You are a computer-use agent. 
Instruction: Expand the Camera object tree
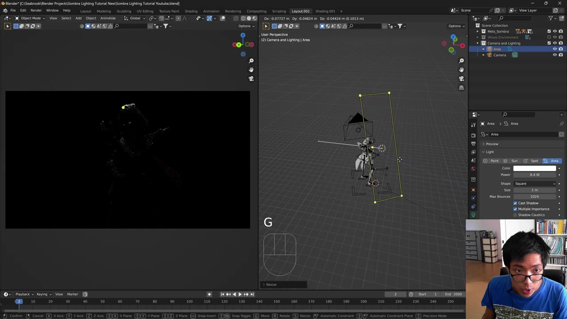tap(483, 55)
